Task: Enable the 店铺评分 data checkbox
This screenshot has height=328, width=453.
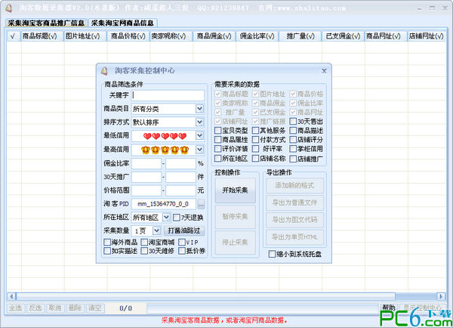Action: 293,140
